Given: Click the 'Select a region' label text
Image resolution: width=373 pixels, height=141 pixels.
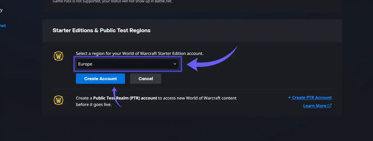Looking at the screenshot, I should click(x=140, y=53).
